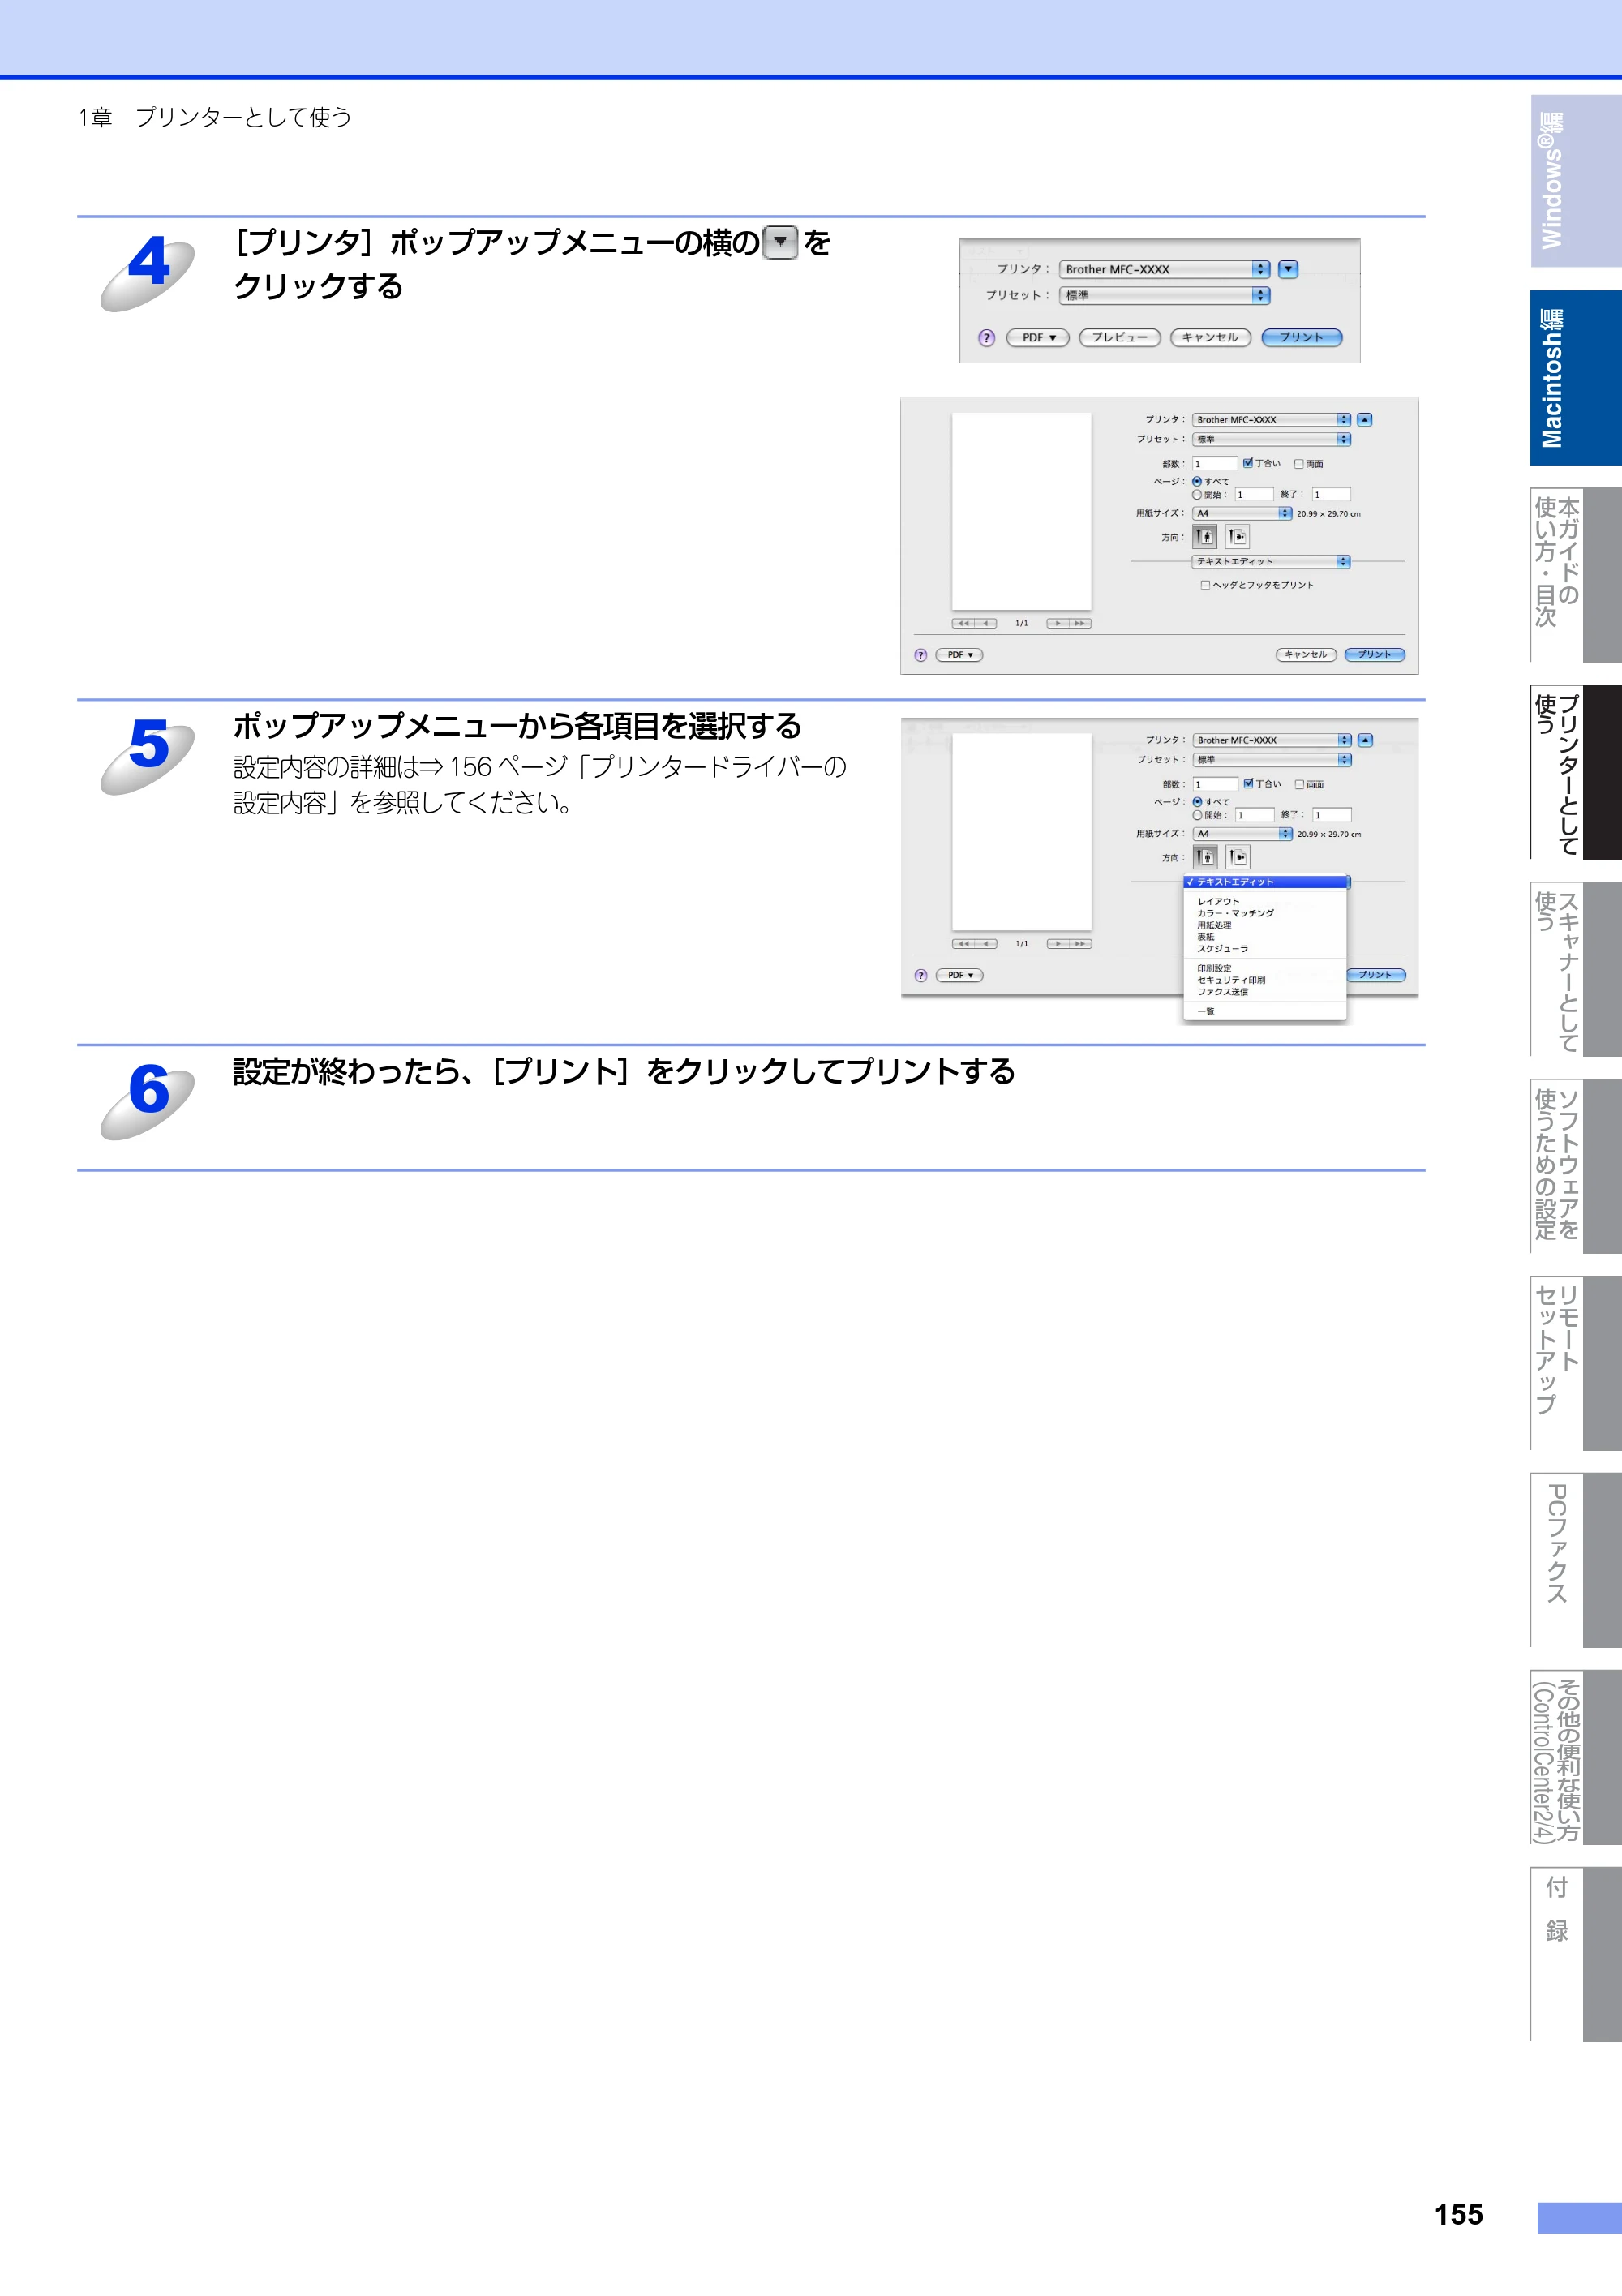This screenshot has width=1622, height=2296.
Task: Select portrait orientation in middle print dialog
Action: (x=1206, y=537)
